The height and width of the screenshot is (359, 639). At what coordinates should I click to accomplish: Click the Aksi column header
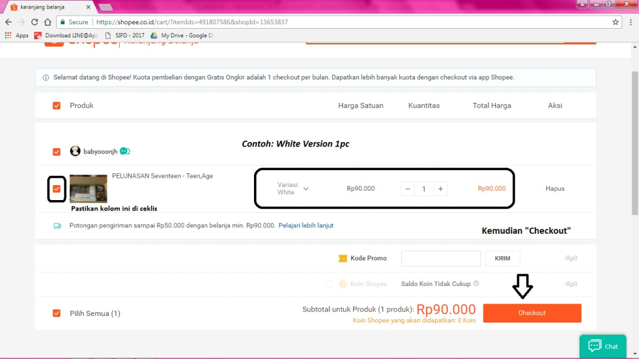pyautogui.click(x=555, y=105)
